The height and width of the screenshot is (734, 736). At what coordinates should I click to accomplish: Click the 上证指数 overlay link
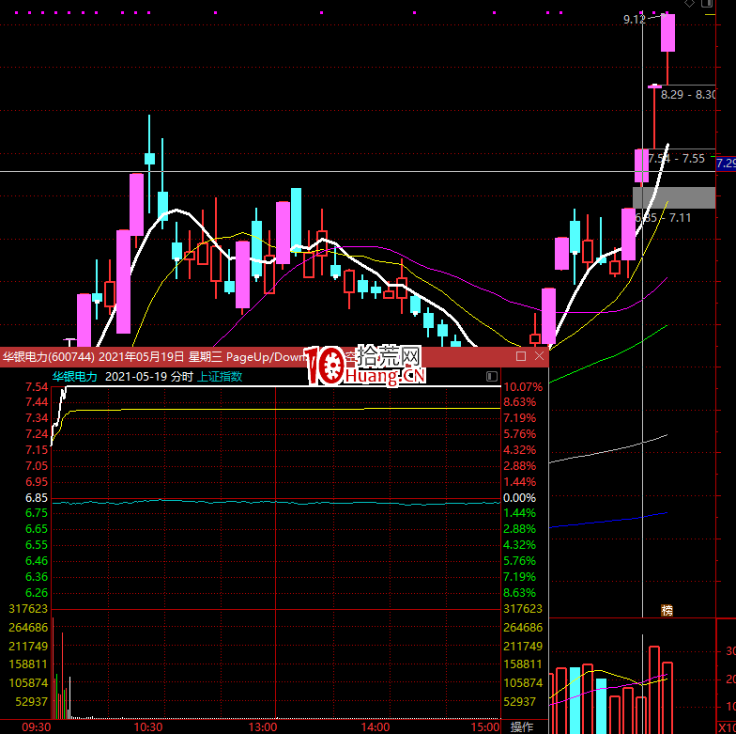tap(220, 376)
